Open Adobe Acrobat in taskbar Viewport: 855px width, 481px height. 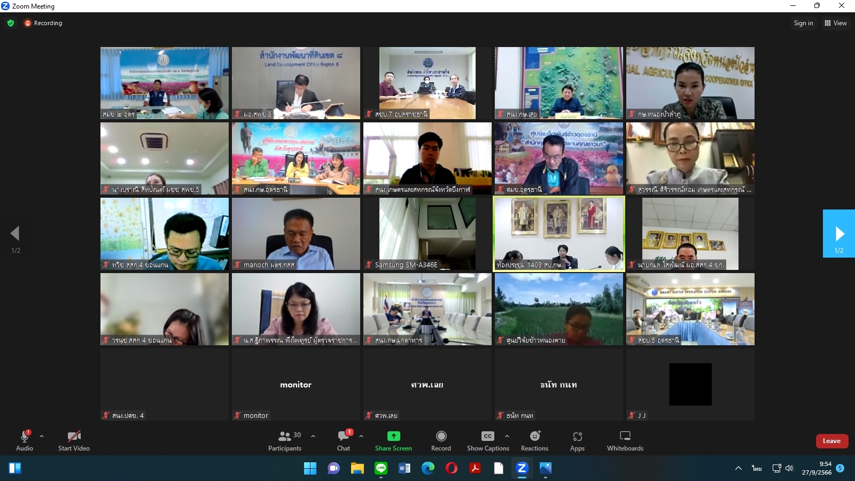pos(475,468)
